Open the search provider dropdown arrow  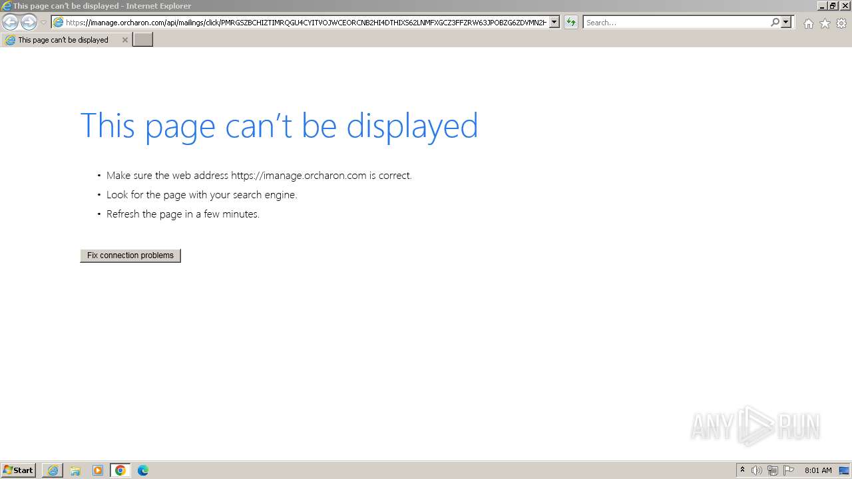(786, 23)
